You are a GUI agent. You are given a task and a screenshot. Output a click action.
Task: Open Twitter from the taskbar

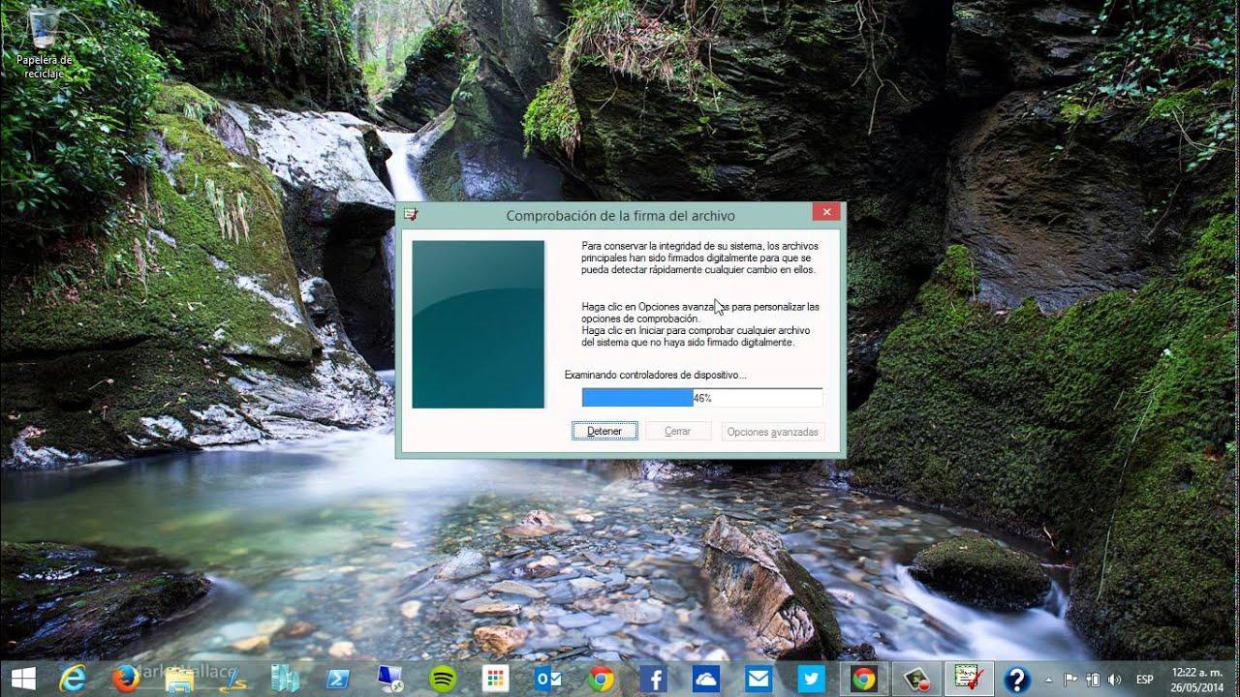coord(814,678)
